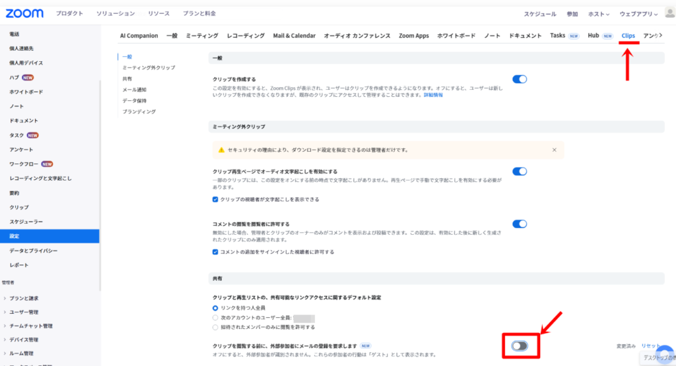The height and width of the screenshot is (366, 676).
Task: Open ソリューション menu in top navigation
Action: [x=116, y=13]
